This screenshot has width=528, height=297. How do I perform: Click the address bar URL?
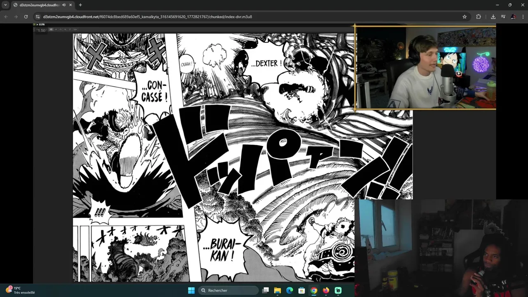point(148,16)
